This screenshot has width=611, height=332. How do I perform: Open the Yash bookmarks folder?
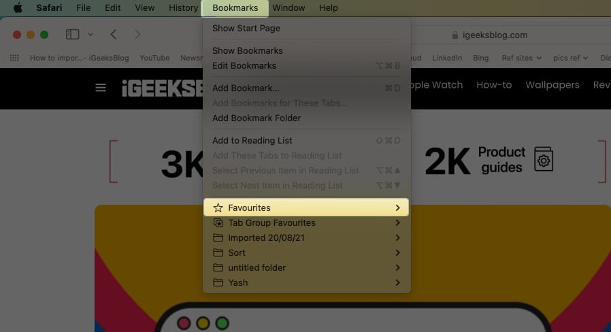307,282
